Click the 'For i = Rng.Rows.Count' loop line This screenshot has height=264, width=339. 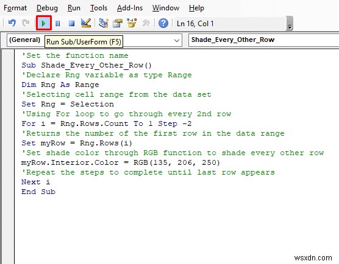(106, 123)
